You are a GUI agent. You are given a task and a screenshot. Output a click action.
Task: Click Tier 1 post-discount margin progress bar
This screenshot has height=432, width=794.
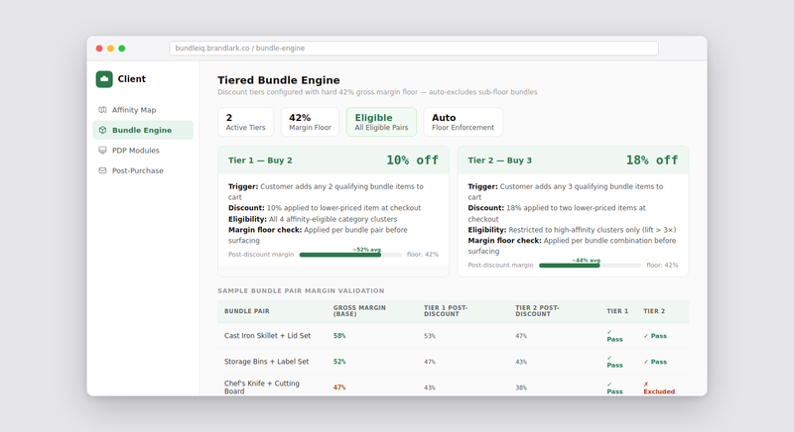tap(350, 255)
